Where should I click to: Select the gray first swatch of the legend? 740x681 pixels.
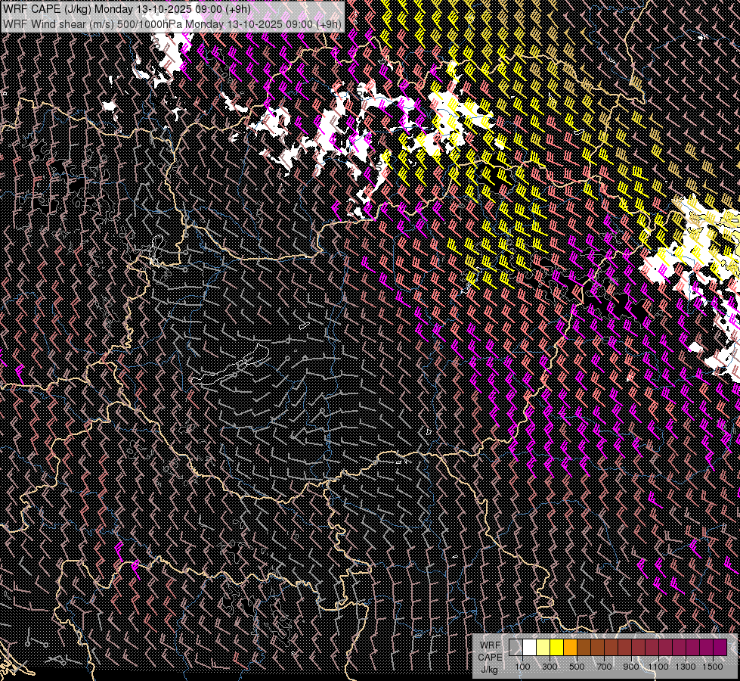pos(516,647)
